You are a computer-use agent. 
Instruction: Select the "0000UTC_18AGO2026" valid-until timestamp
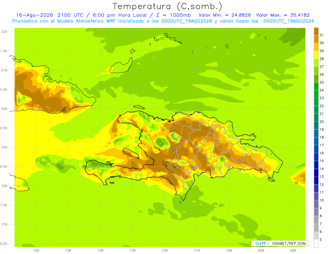(289, 21)
